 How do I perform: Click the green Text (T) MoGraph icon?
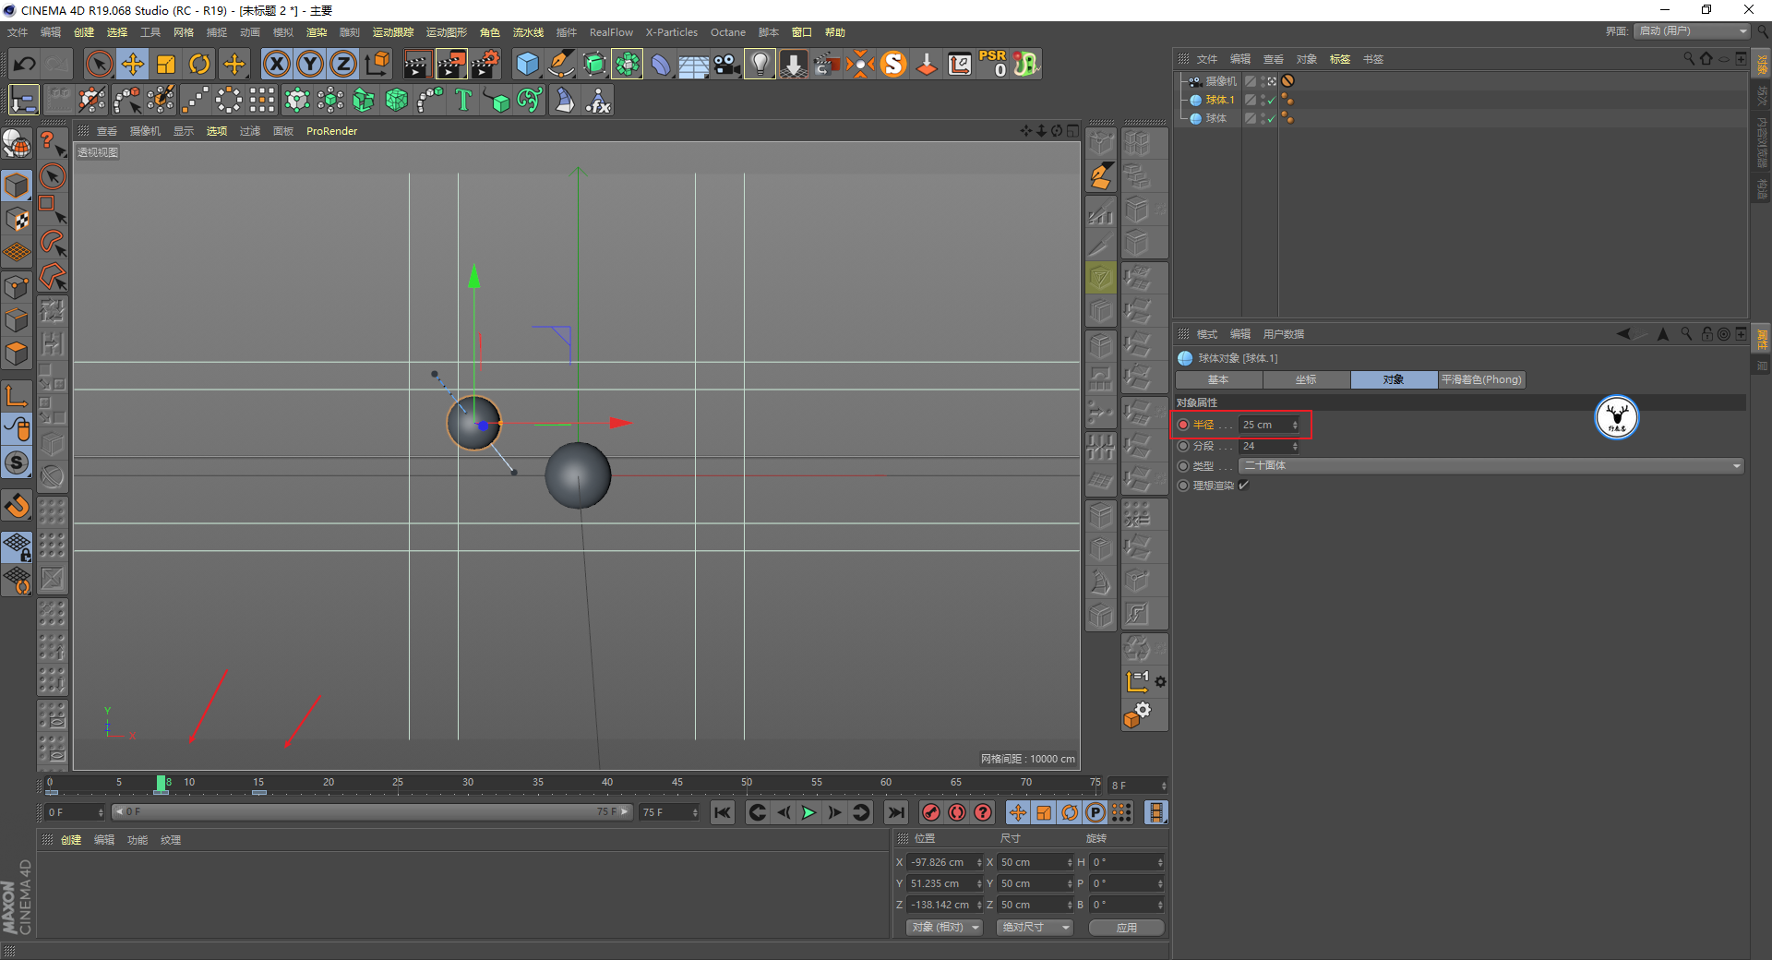pyautogui.click(x=463, y=100)
